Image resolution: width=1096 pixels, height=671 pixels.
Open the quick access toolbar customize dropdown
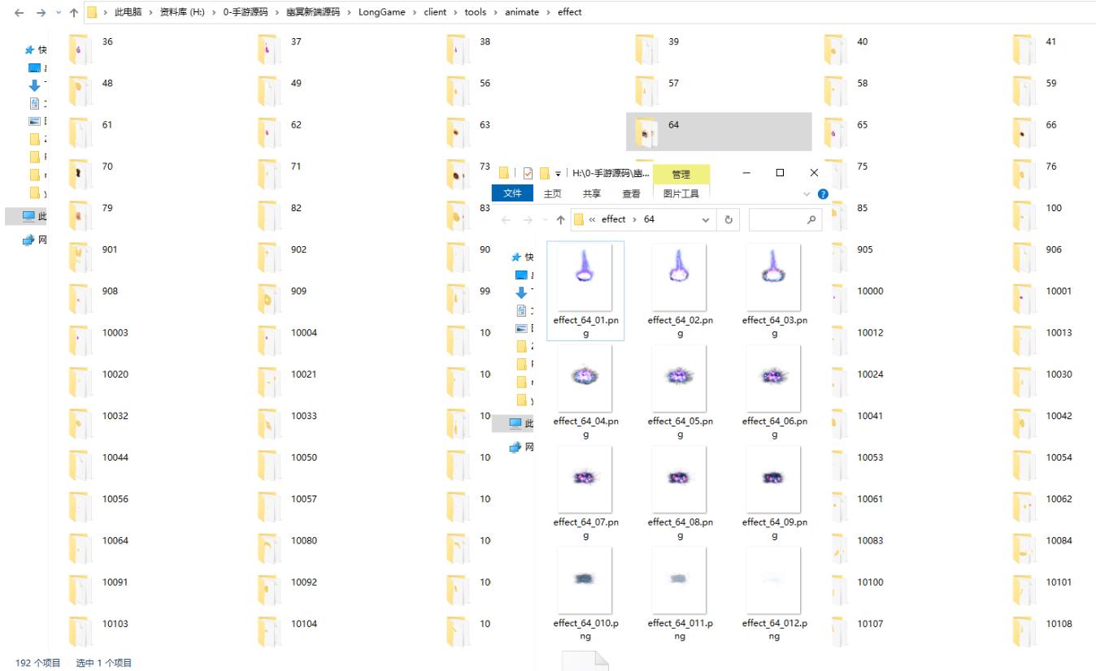pyautogui.click(x=559, y=173)
